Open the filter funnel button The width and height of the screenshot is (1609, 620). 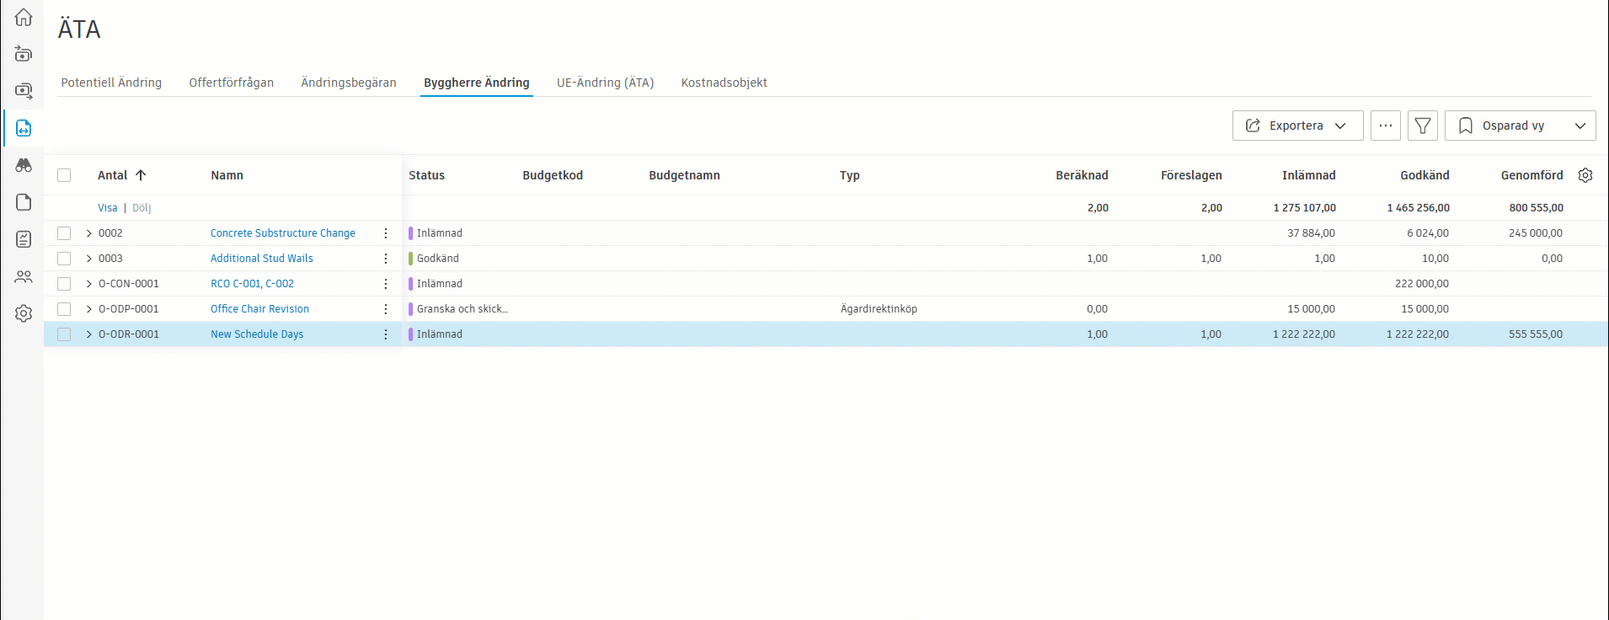pos(1423,126)
